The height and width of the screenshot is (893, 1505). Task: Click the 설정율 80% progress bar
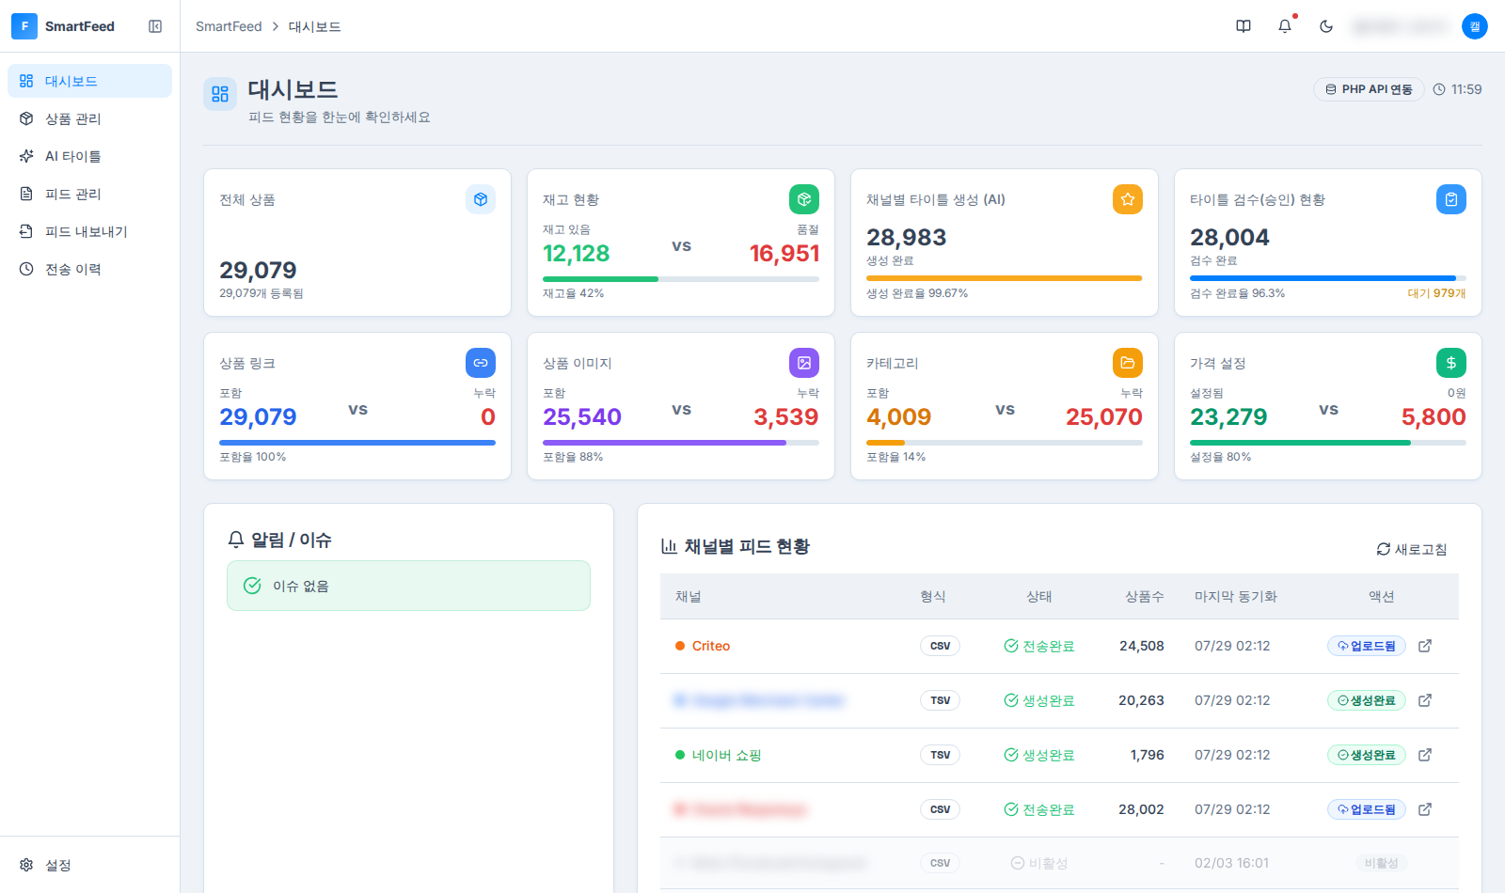tap(1328, 443)
